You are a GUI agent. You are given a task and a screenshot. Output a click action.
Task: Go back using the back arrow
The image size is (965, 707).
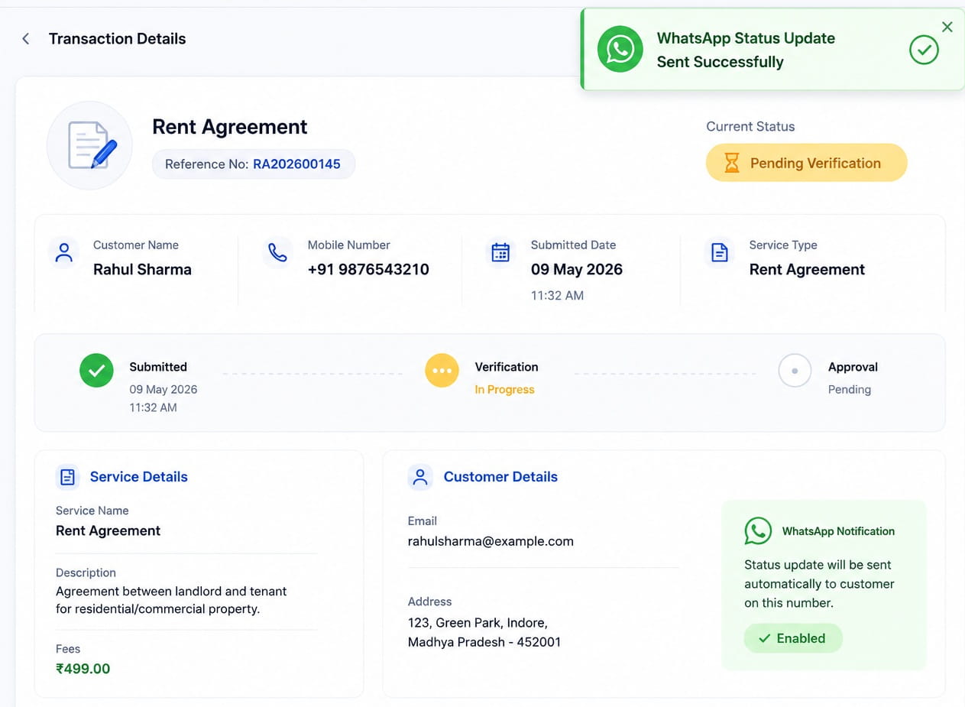pos(26,39)
